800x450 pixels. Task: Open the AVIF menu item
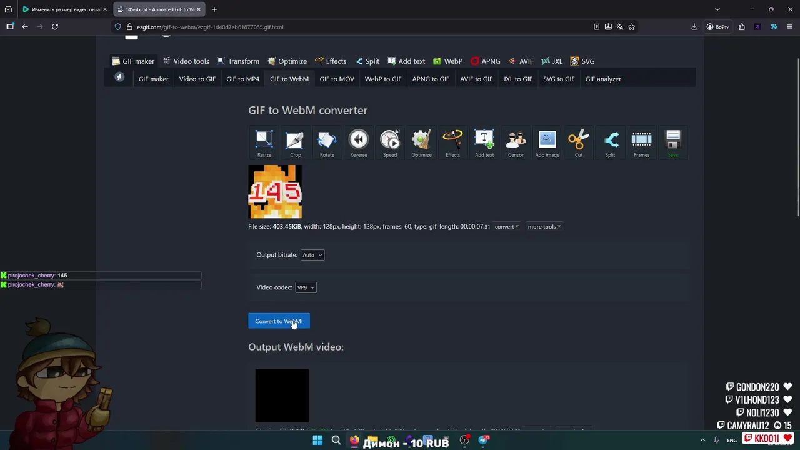tap(521, 61)
